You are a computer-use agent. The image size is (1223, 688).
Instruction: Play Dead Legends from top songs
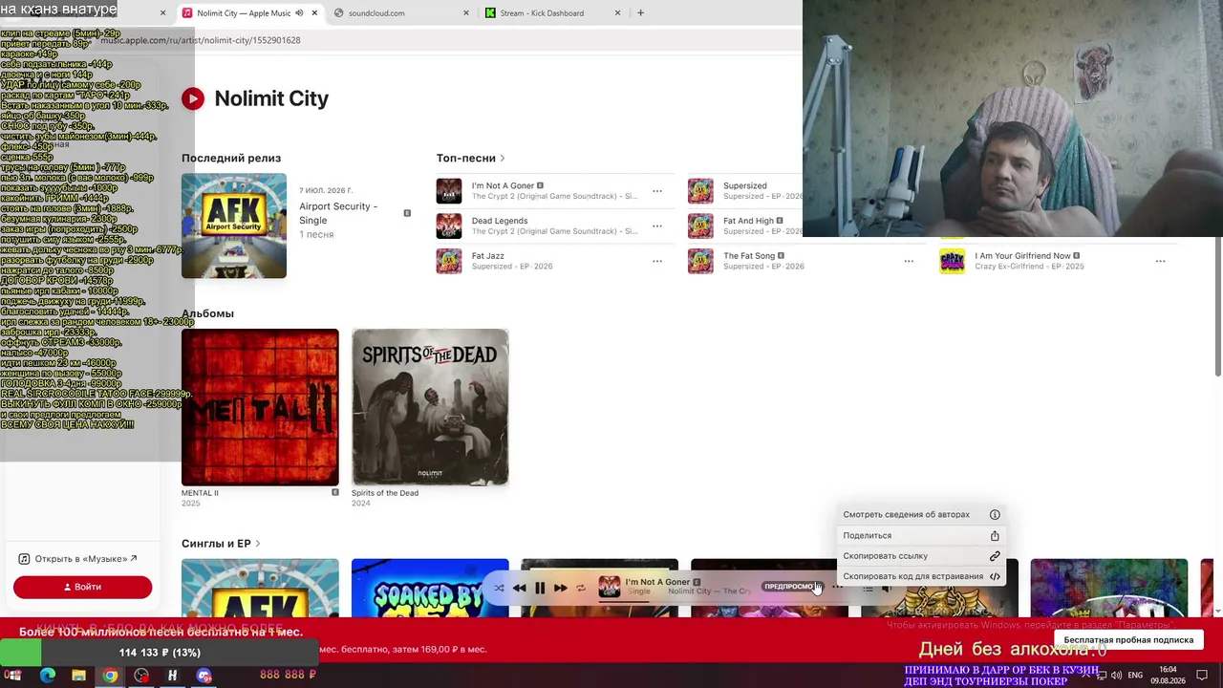click(x=449, y=226)
